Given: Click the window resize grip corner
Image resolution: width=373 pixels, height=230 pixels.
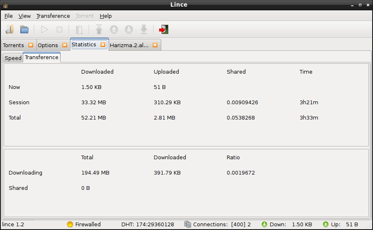Looking at the screenshot, I should [369, 227].
